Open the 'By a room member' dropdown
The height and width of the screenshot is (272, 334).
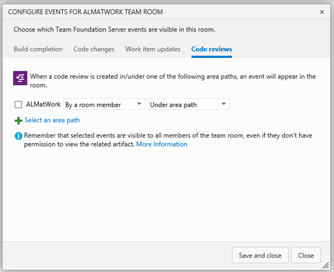click(x=104, y=104)
